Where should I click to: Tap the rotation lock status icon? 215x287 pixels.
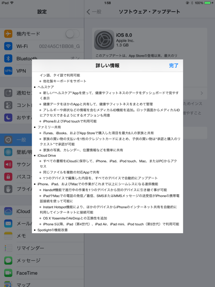point(187,3)
